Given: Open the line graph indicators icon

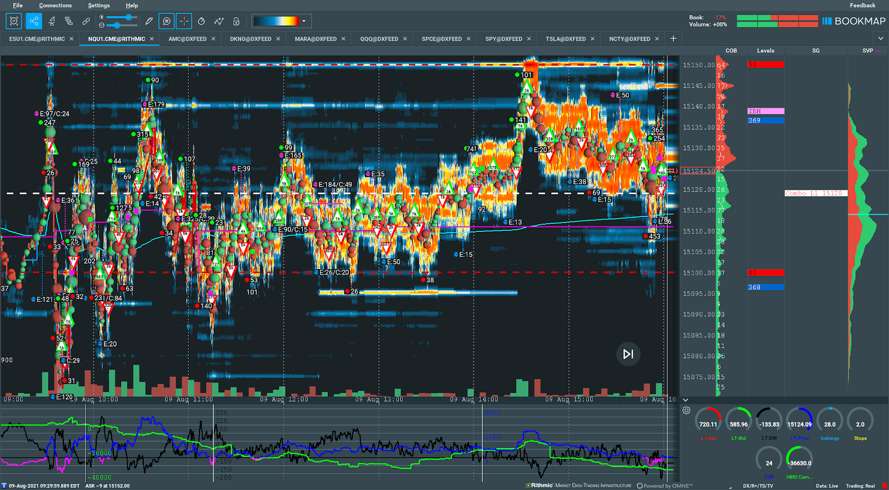Looking at the screenshot, I should (x=219, y=21).
